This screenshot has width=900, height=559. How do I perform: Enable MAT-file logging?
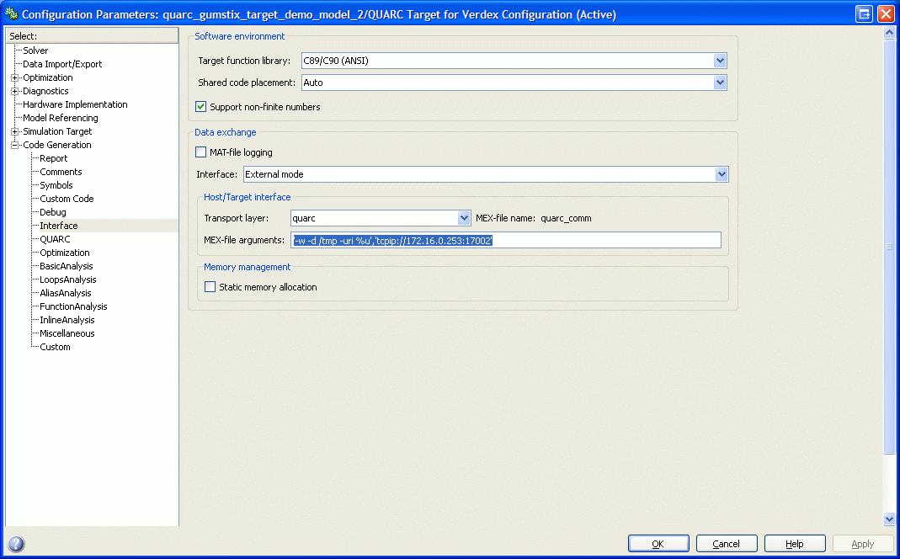[200, 152]
